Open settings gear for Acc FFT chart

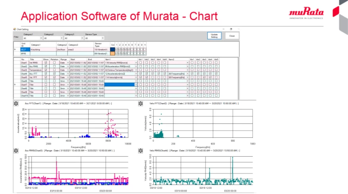click(16, 104)
